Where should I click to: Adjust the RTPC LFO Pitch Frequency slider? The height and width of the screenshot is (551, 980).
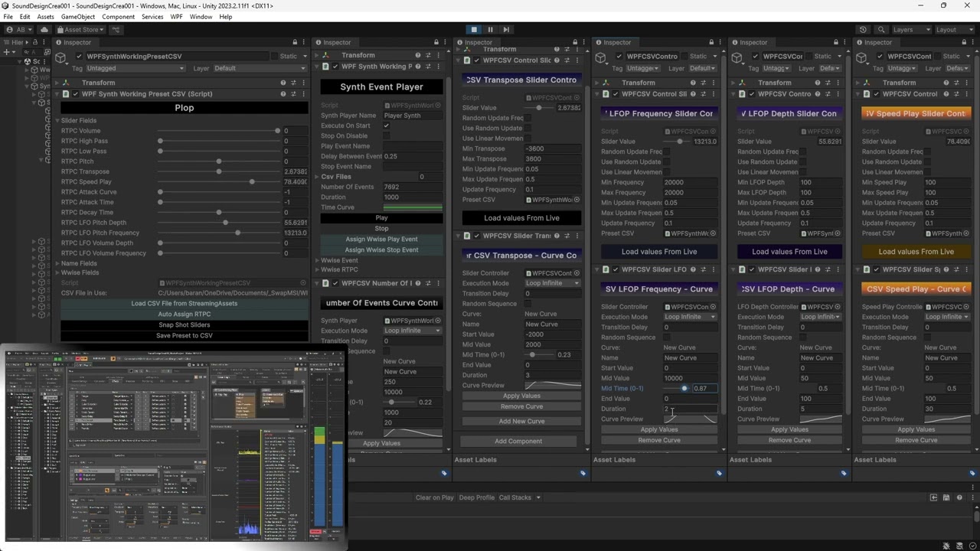tap(219, 233)
